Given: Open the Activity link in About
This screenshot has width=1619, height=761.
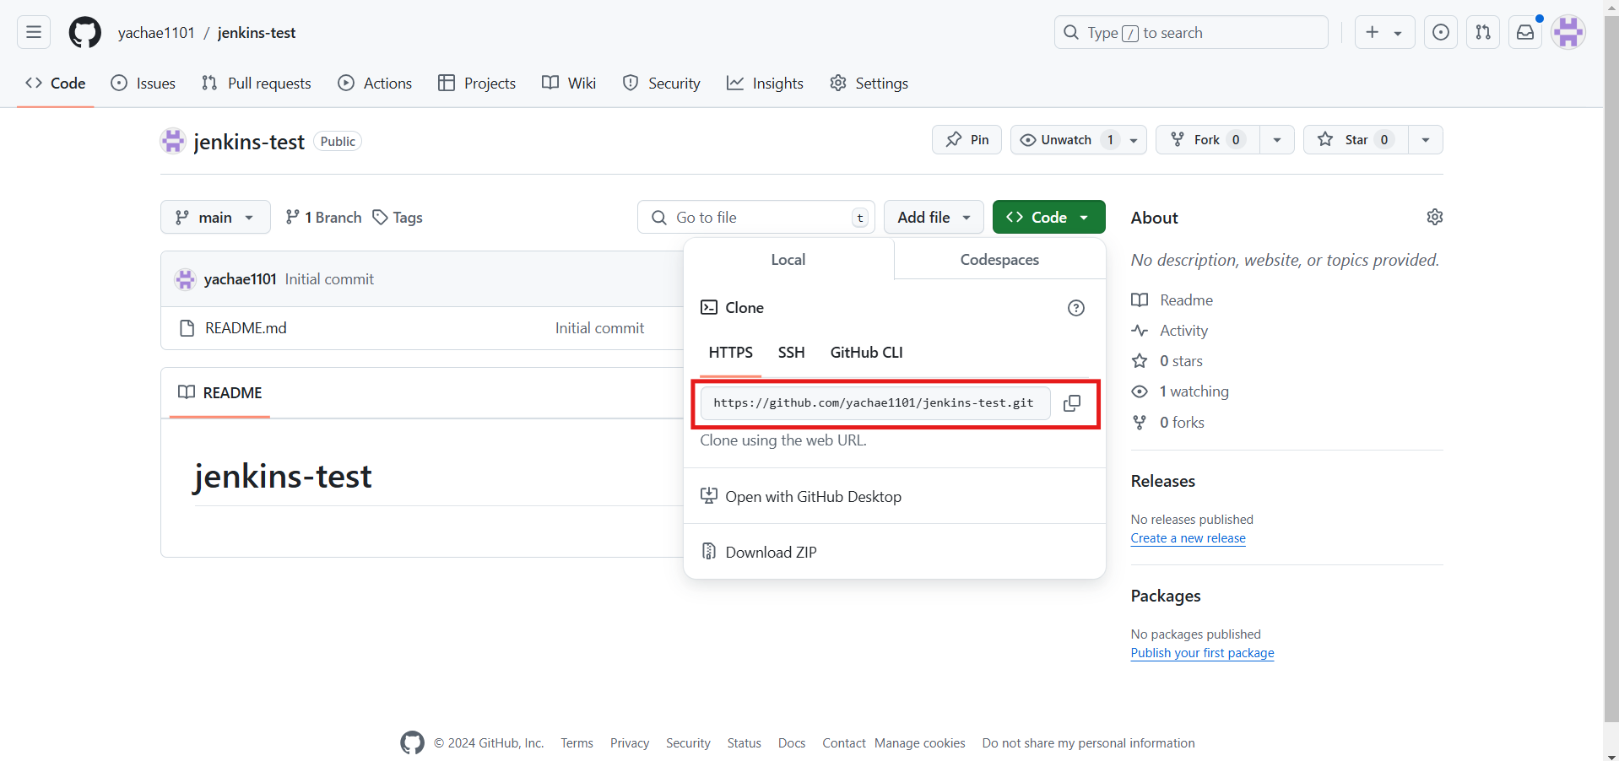Looking at the screenshot, I should point(1169,331).
